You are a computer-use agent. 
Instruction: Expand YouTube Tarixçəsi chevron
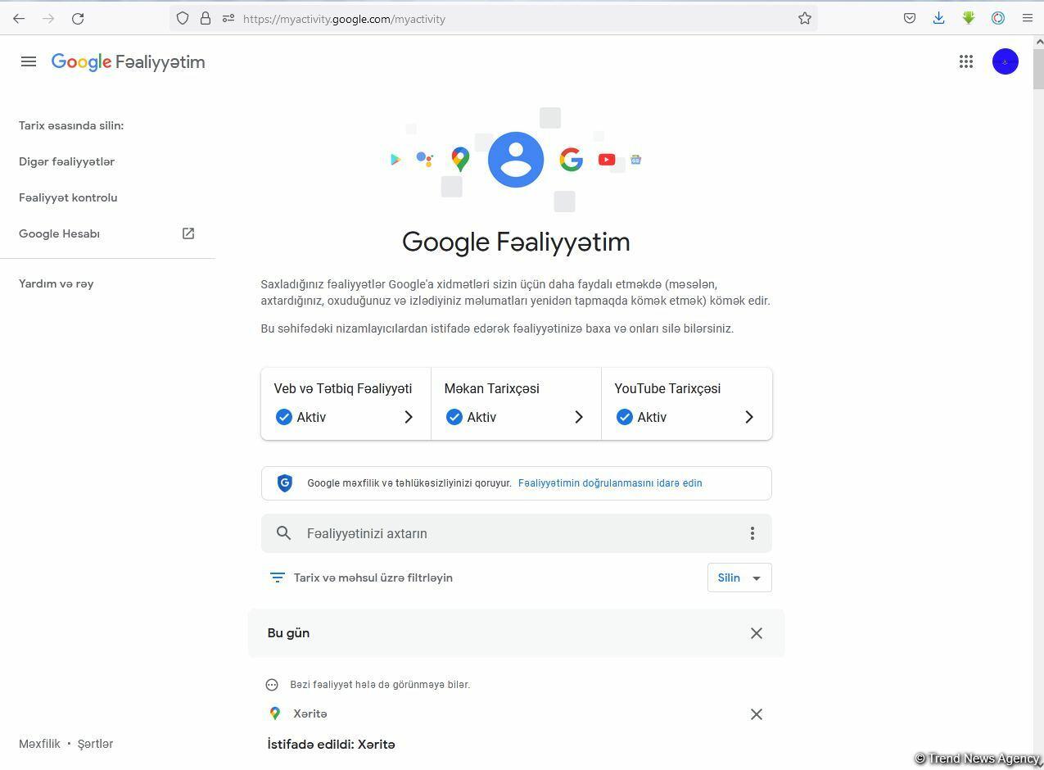(x=749, y=417)
